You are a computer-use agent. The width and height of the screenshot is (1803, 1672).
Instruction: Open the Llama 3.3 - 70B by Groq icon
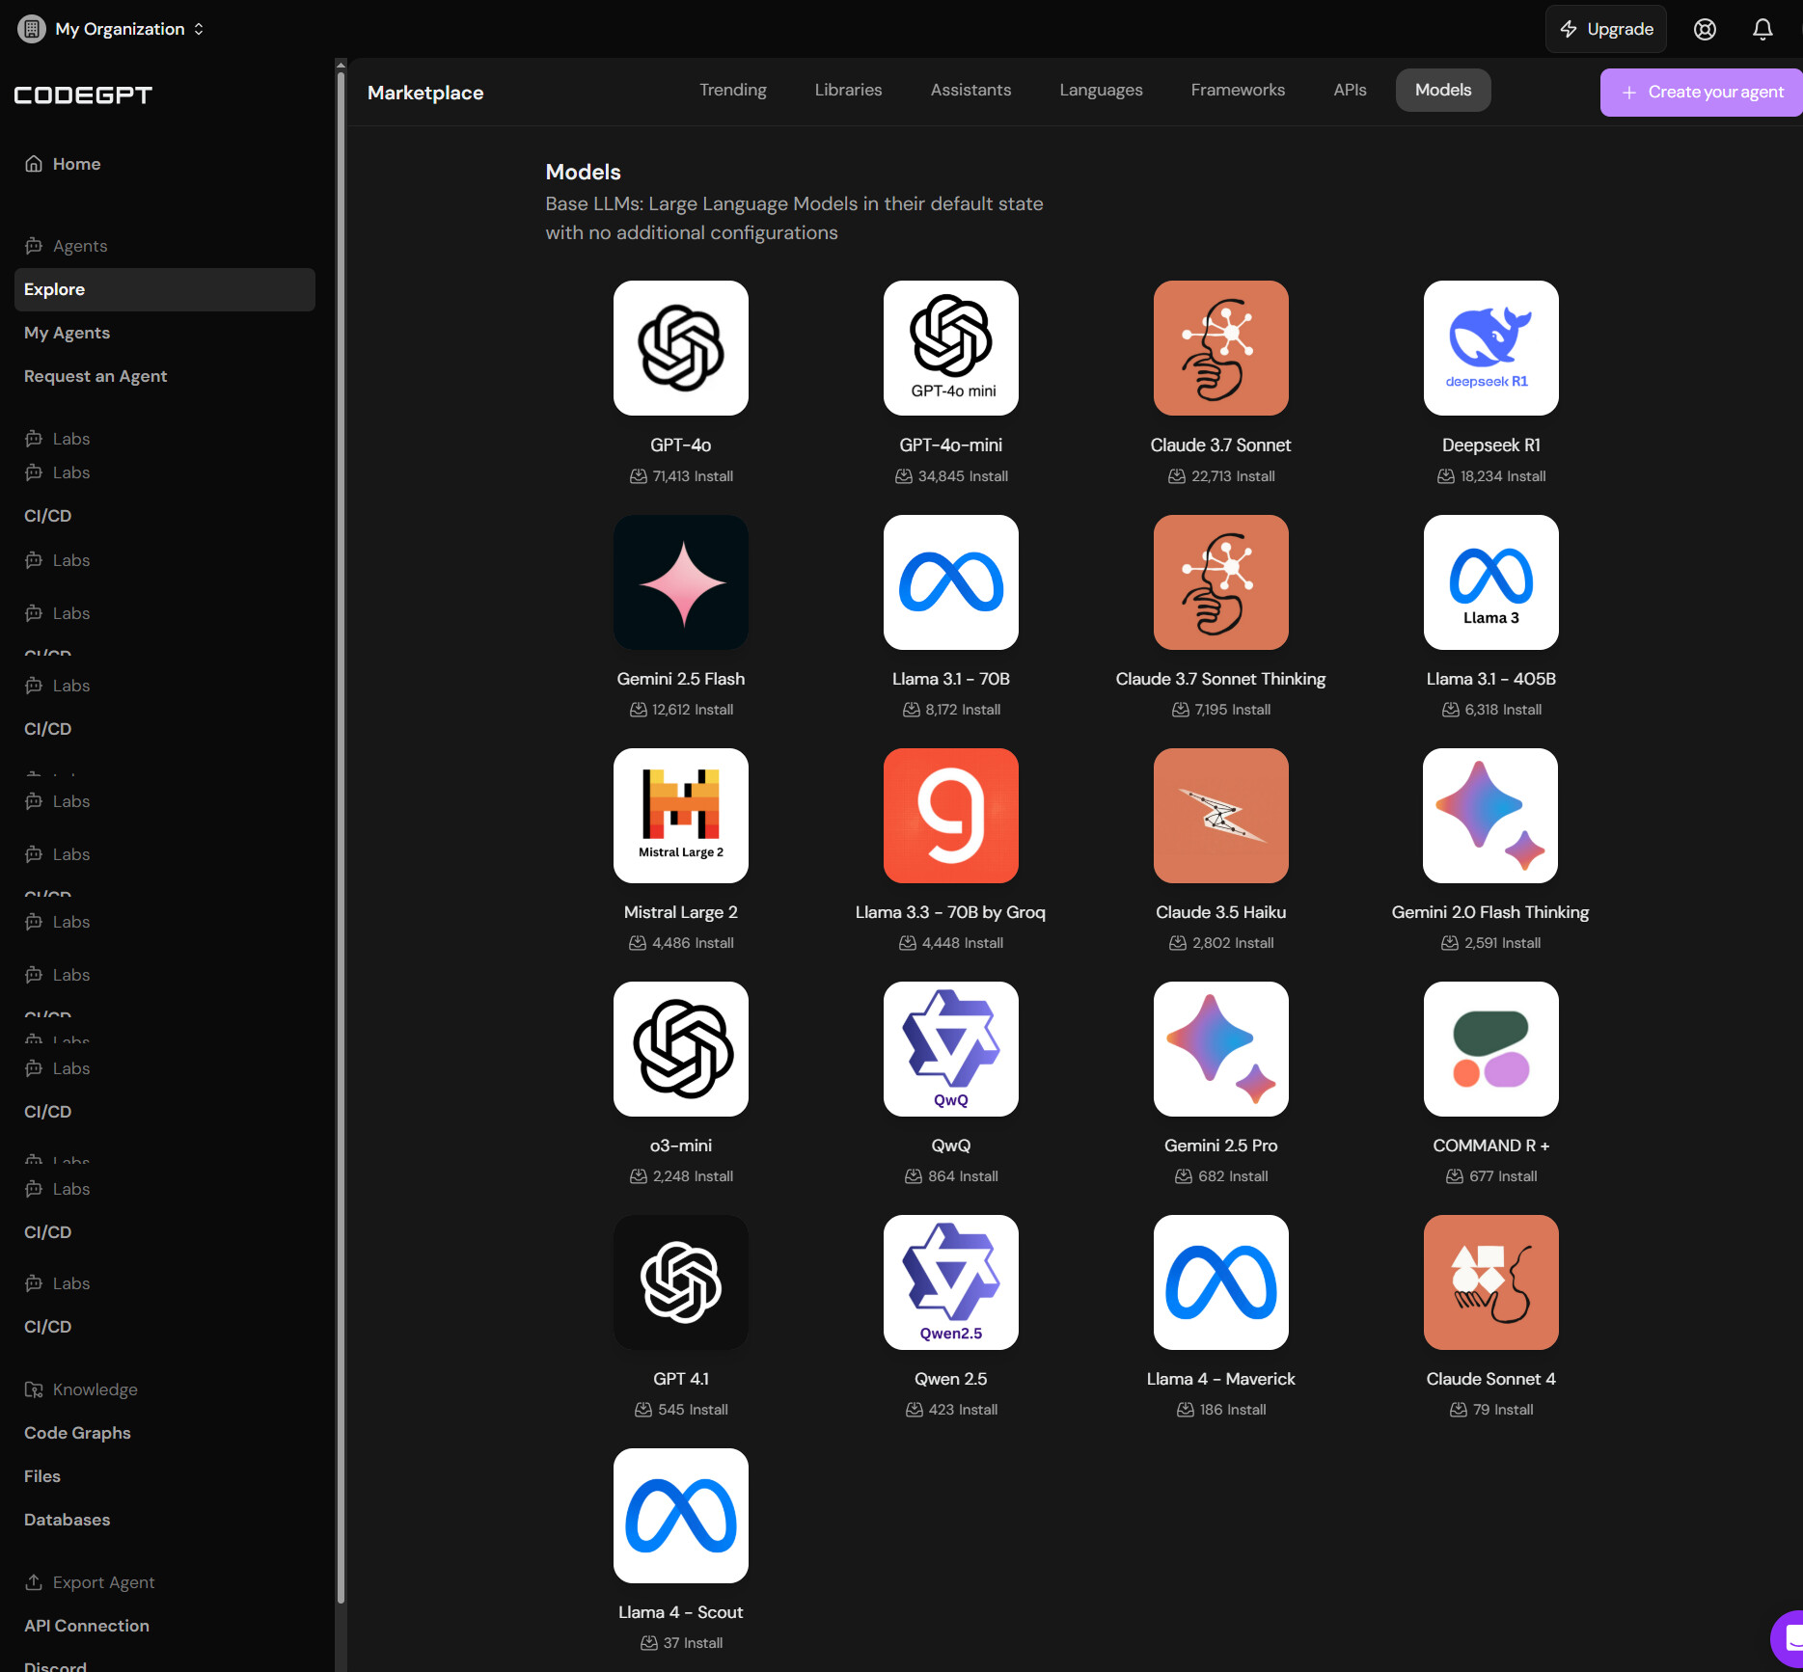coord(950,816)
